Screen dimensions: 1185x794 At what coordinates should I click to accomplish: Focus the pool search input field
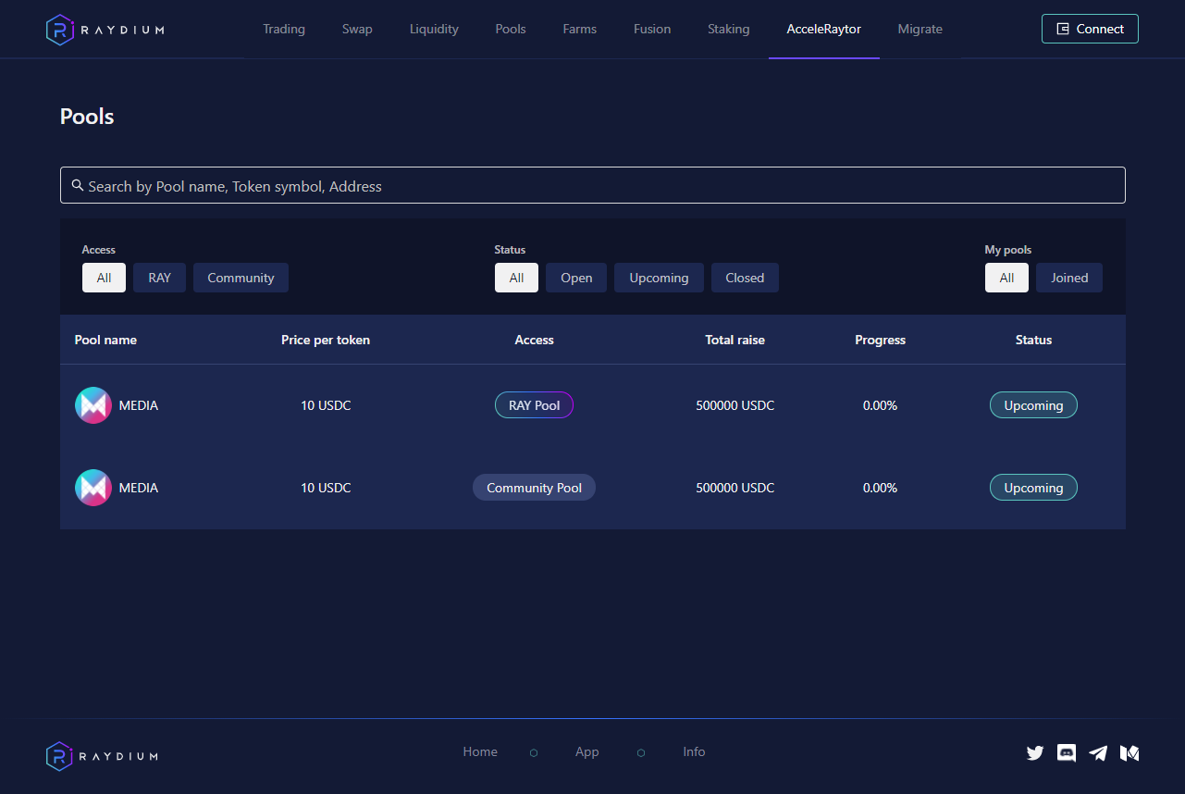[593, 185]
